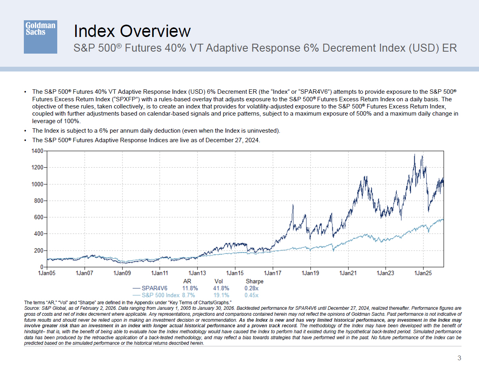The height and width of the screenshot is (369, 479).
Task: Click the 0.28x Sharpe ratio value
Action: (251, 288)
